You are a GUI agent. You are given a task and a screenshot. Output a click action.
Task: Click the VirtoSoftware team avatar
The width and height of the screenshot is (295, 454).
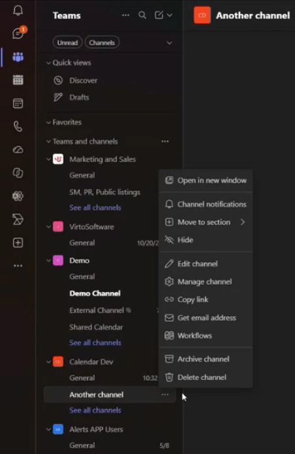58,227
